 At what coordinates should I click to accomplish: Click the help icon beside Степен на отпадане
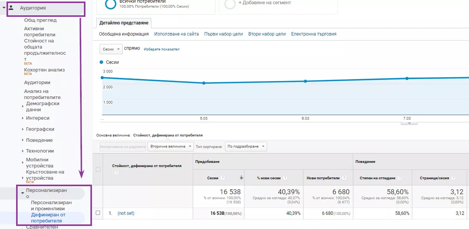[400, 178]
